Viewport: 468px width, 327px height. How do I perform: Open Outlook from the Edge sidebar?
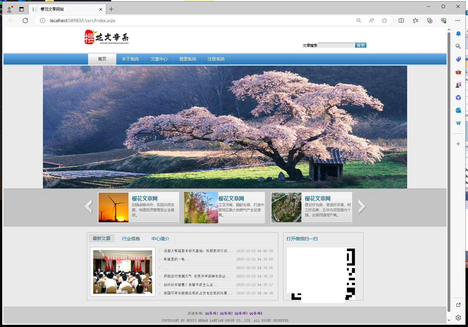[458, 110]
